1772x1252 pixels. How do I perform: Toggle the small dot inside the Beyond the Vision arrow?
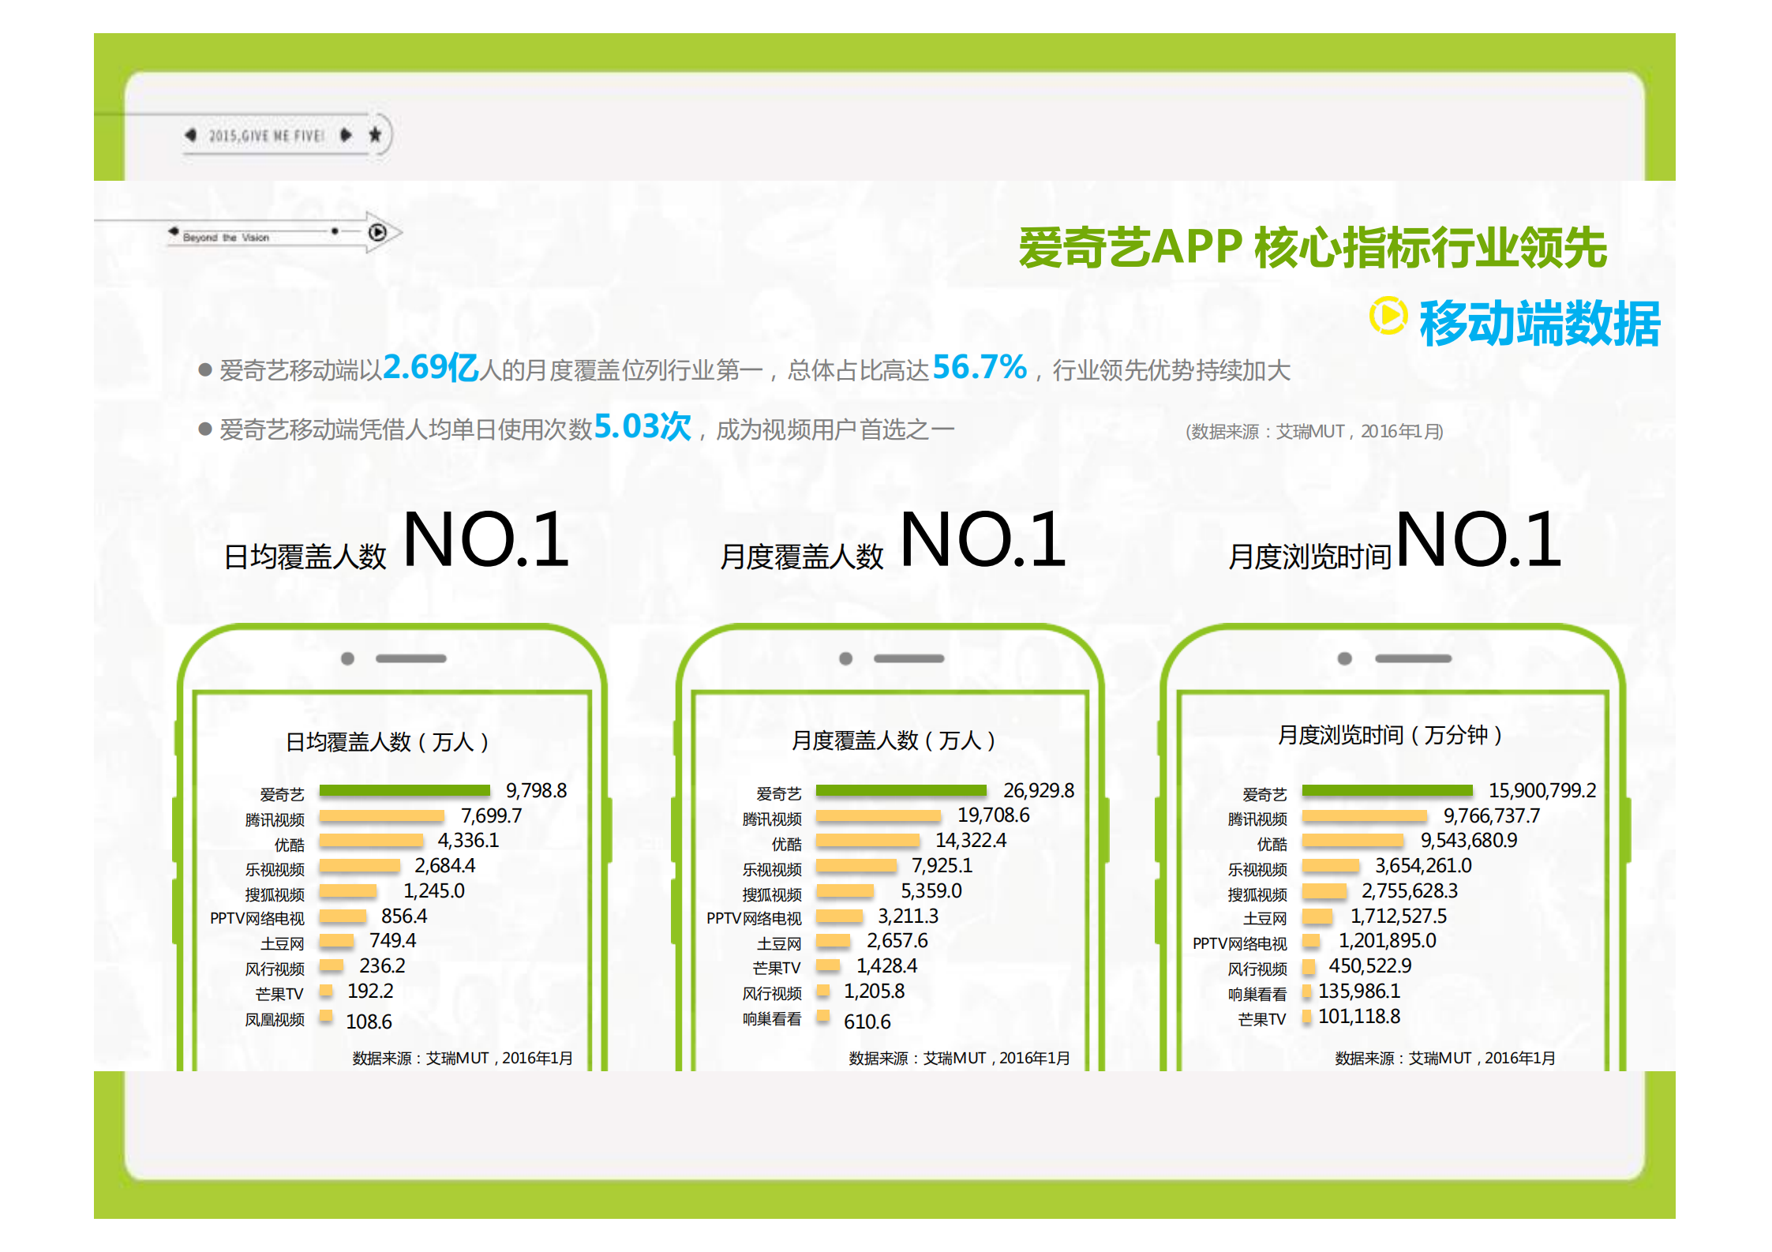(335, 230)
